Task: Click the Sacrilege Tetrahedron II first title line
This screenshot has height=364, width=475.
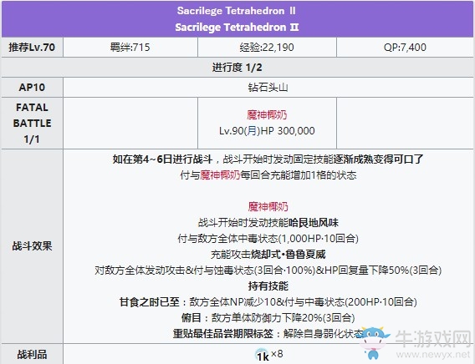Action: point(237,11)
